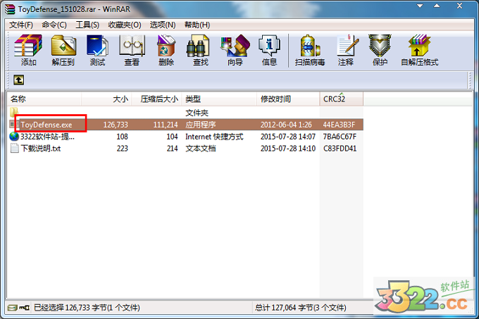Open the 帮助(H) menu
The width and height of the screenshot is (479, 319).
pyautogui.click(x=197, y=25)
